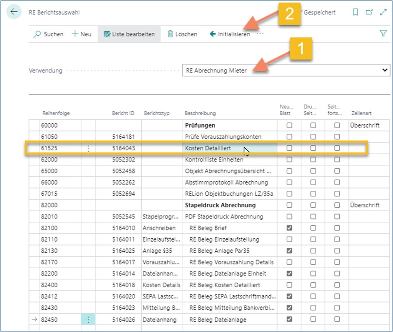Screen dimensions: 393x332
Task: Uncheck Neues Blatt for RE Beleg Brief
Action: (289, 228)
